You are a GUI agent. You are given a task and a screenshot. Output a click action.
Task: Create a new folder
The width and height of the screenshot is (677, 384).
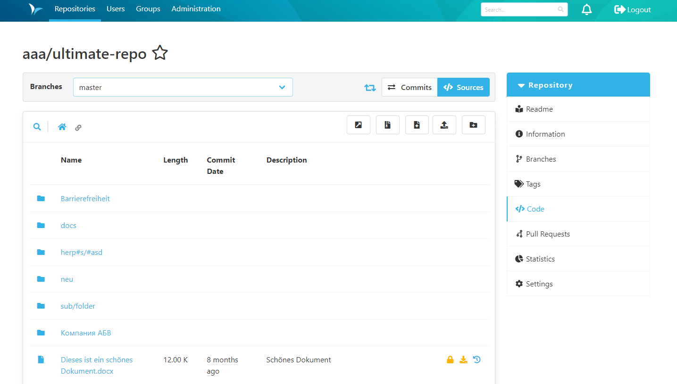[473, 124]
